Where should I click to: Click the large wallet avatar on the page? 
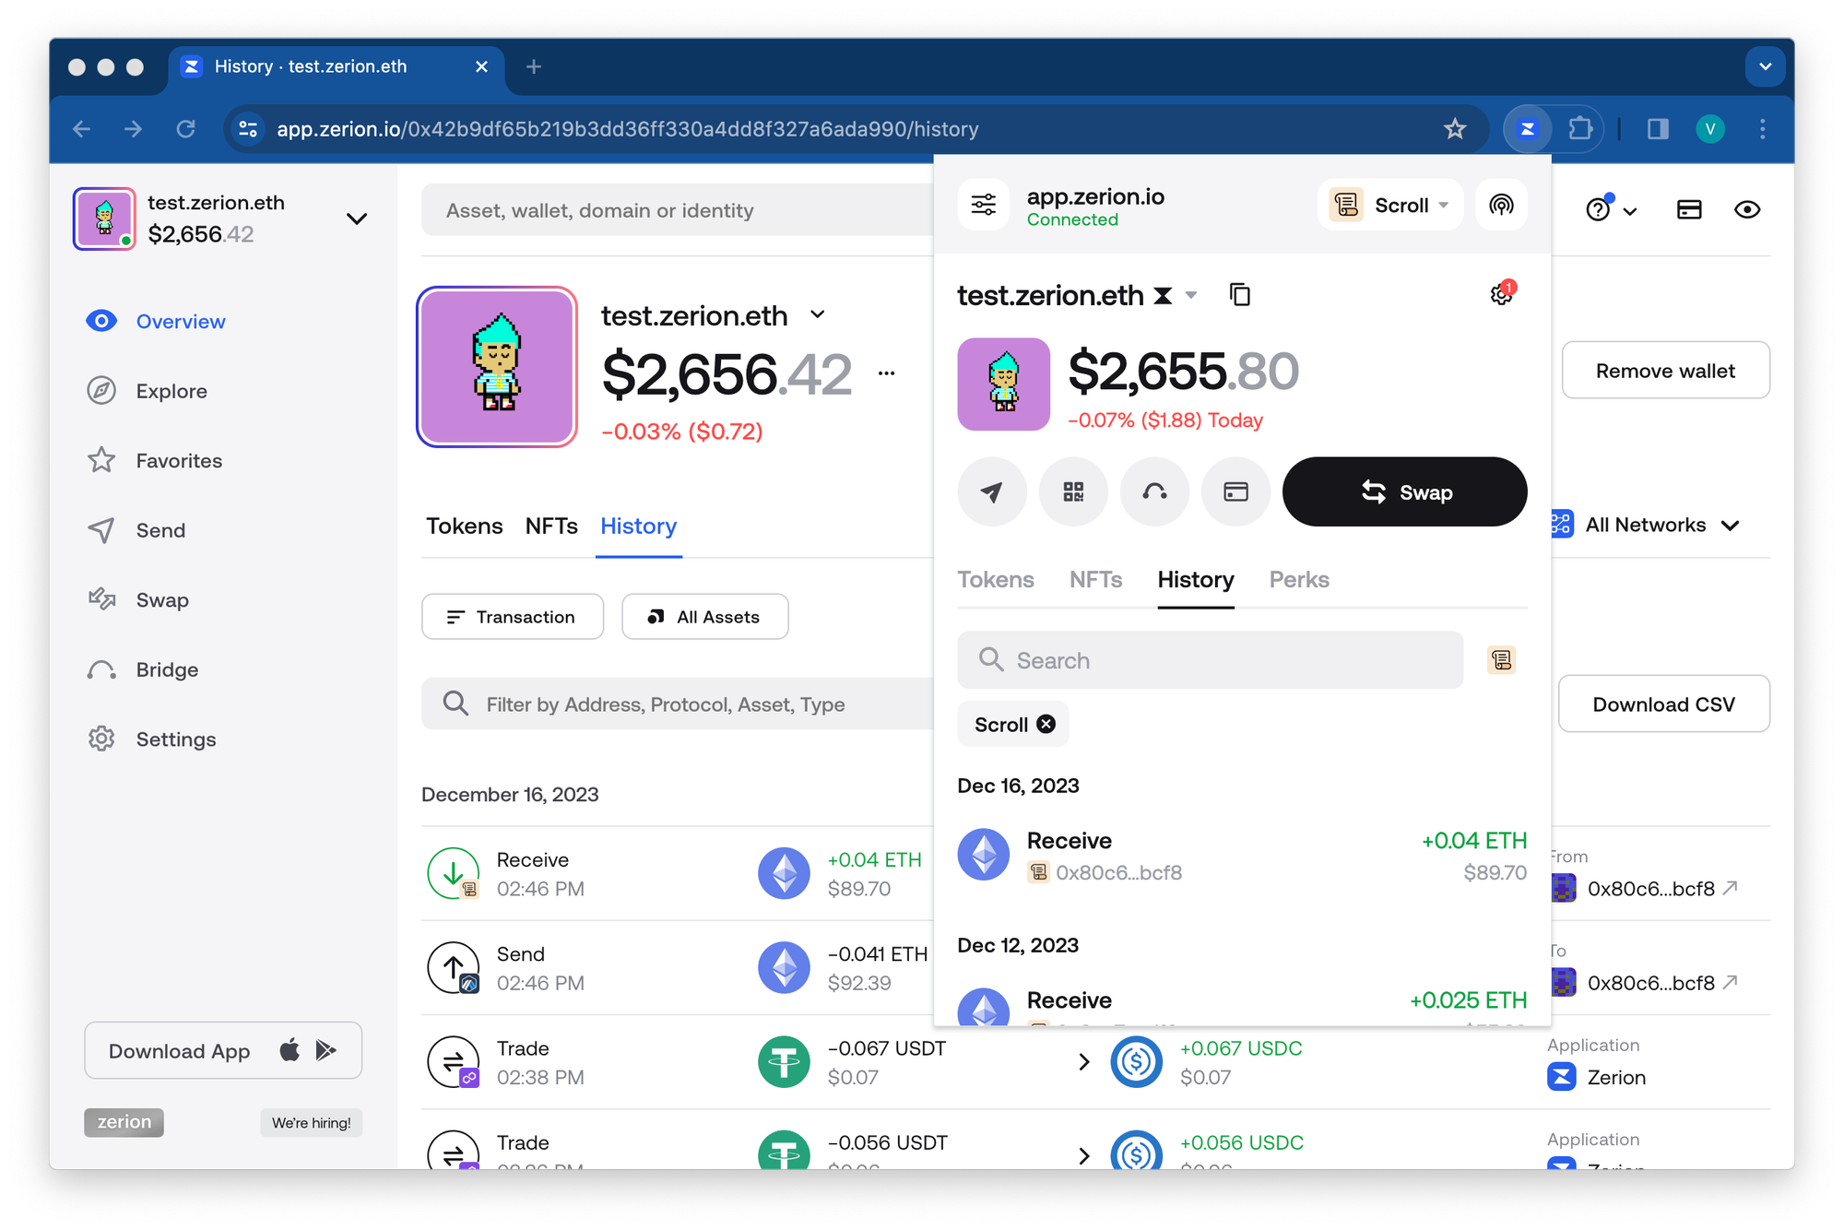click(497, 367)
